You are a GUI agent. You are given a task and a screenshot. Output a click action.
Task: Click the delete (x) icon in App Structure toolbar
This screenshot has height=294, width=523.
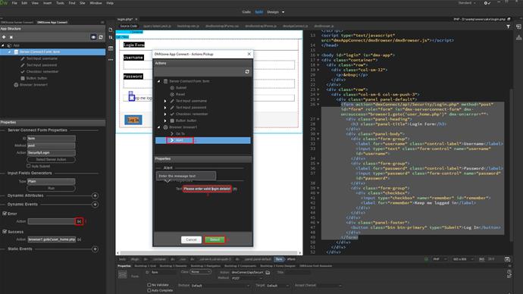11,37
